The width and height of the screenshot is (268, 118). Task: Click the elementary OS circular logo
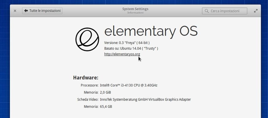tap(87, 39)
